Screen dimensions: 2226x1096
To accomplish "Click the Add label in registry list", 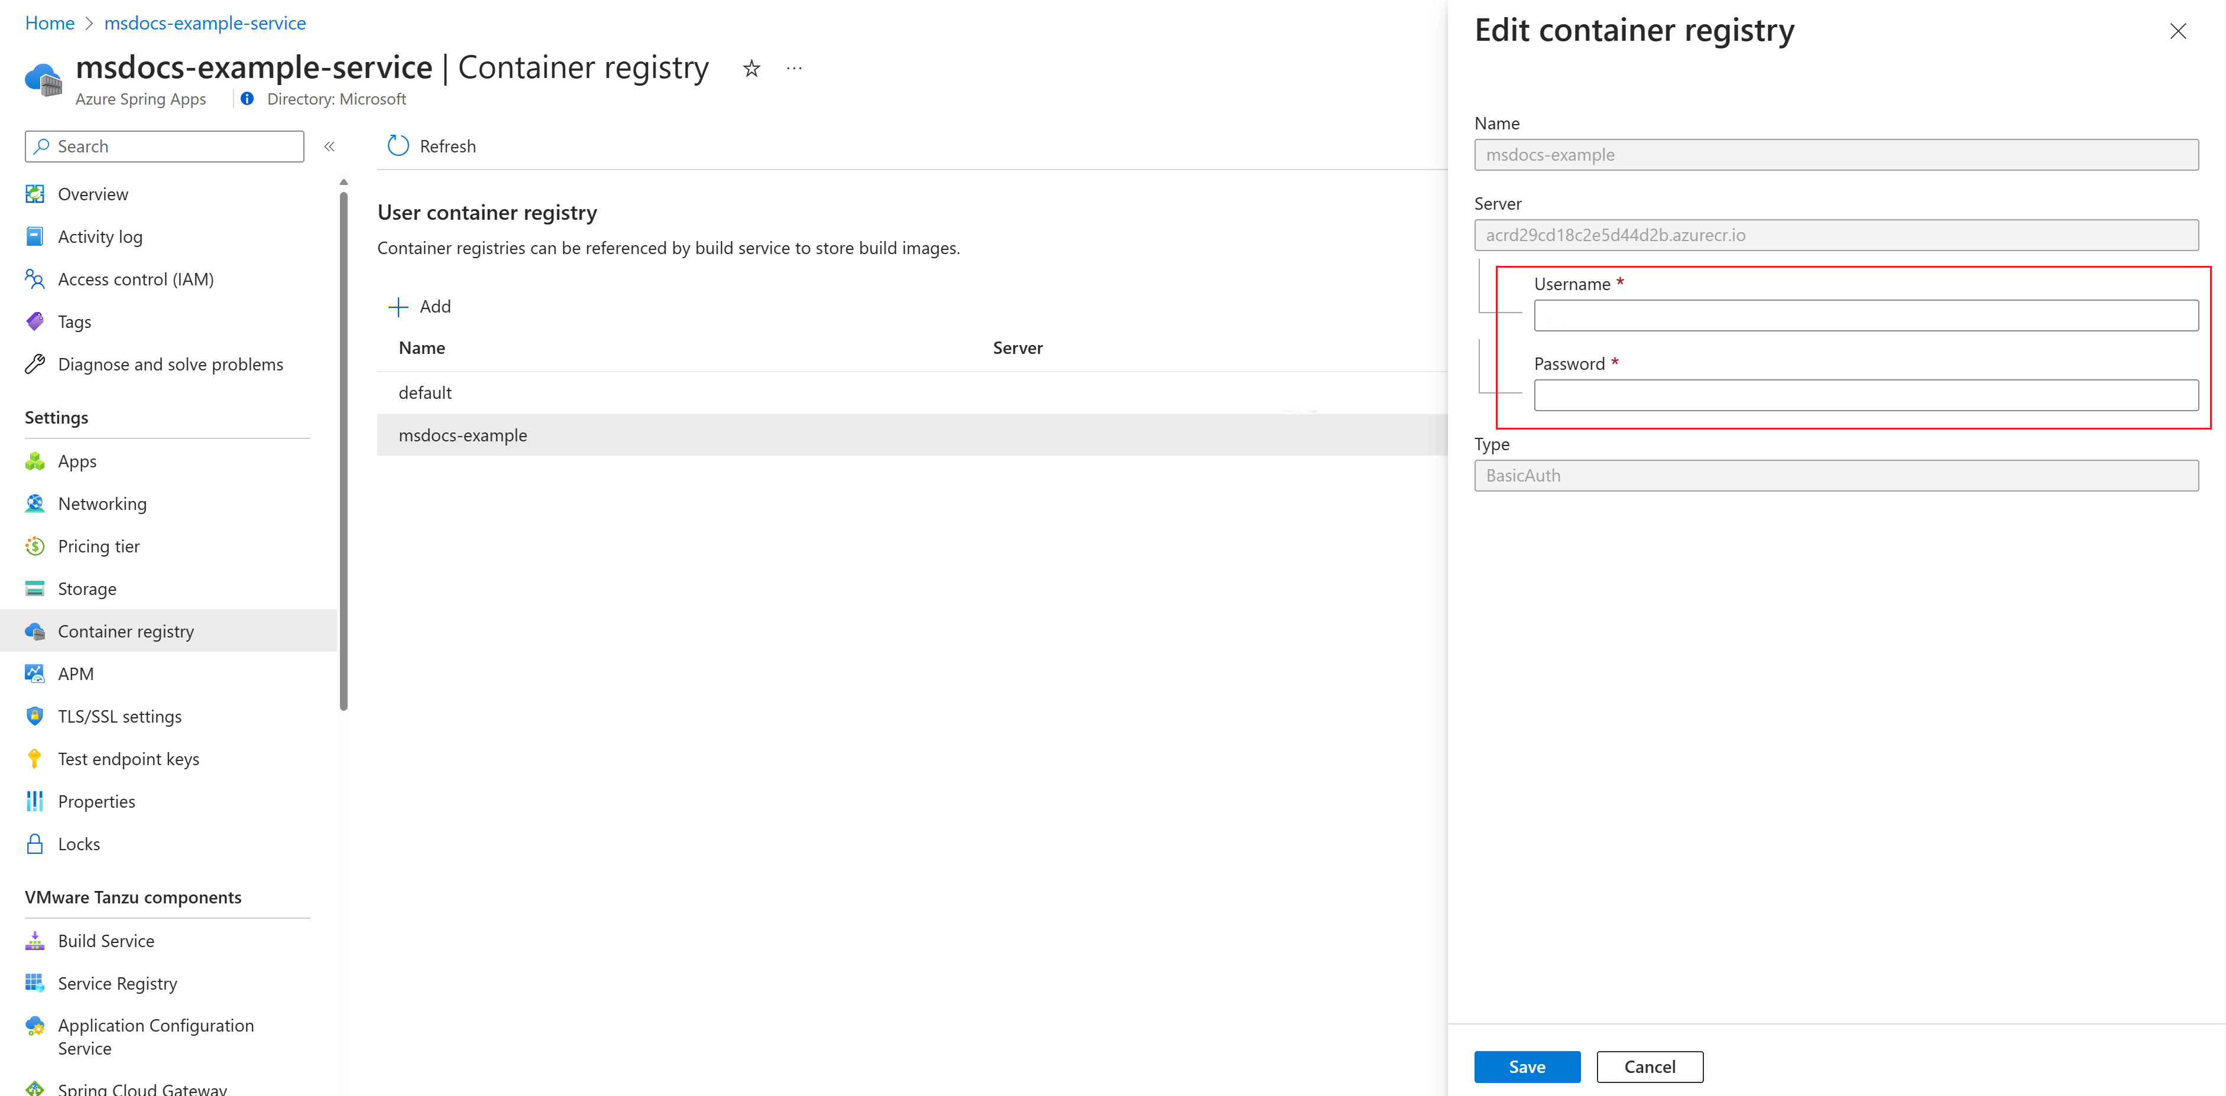I will point(435,307).
